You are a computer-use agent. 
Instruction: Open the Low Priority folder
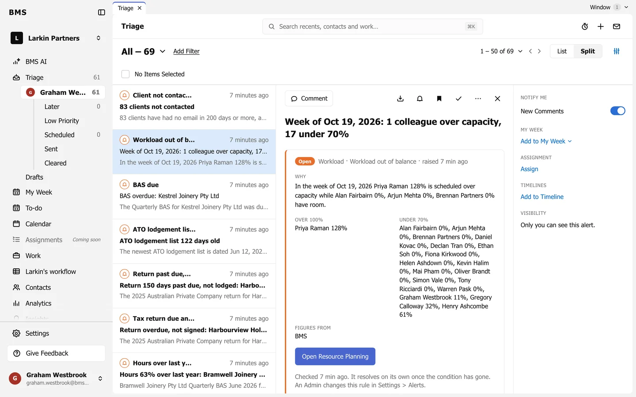tap(62, 121)
